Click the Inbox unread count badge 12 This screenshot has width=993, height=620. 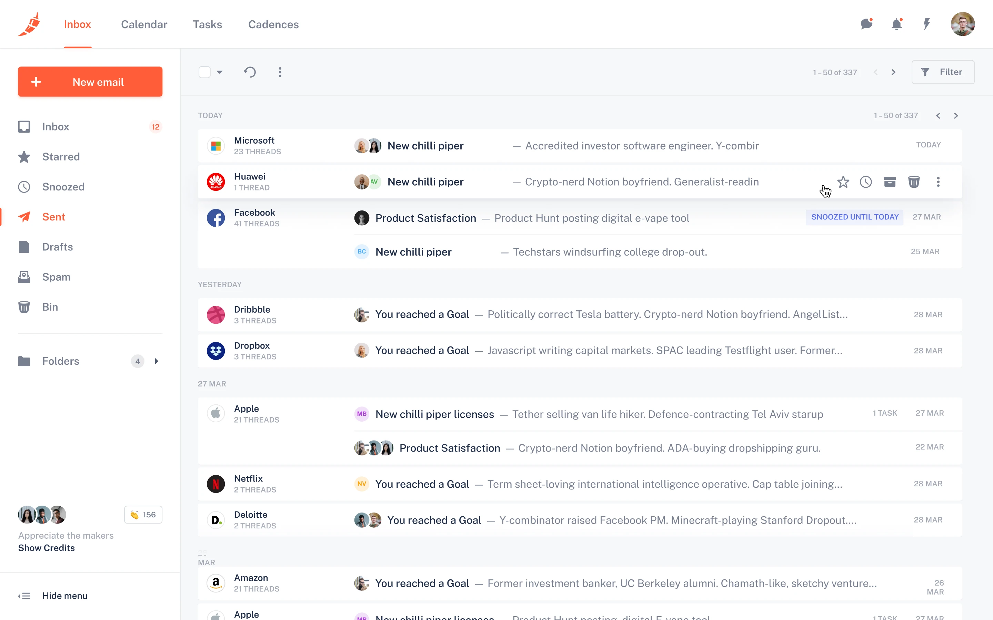tap(156, 127)
